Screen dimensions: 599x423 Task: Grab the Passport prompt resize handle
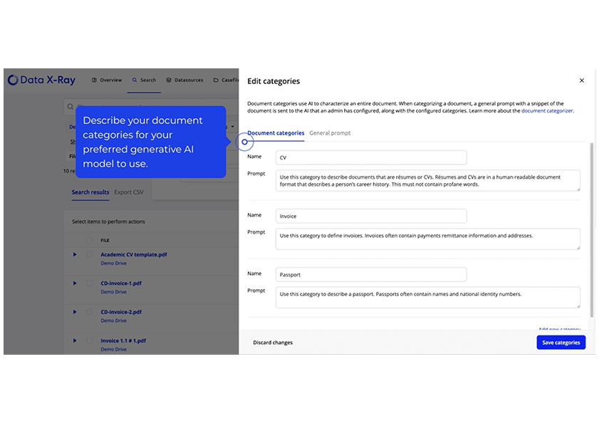(578, 305)
